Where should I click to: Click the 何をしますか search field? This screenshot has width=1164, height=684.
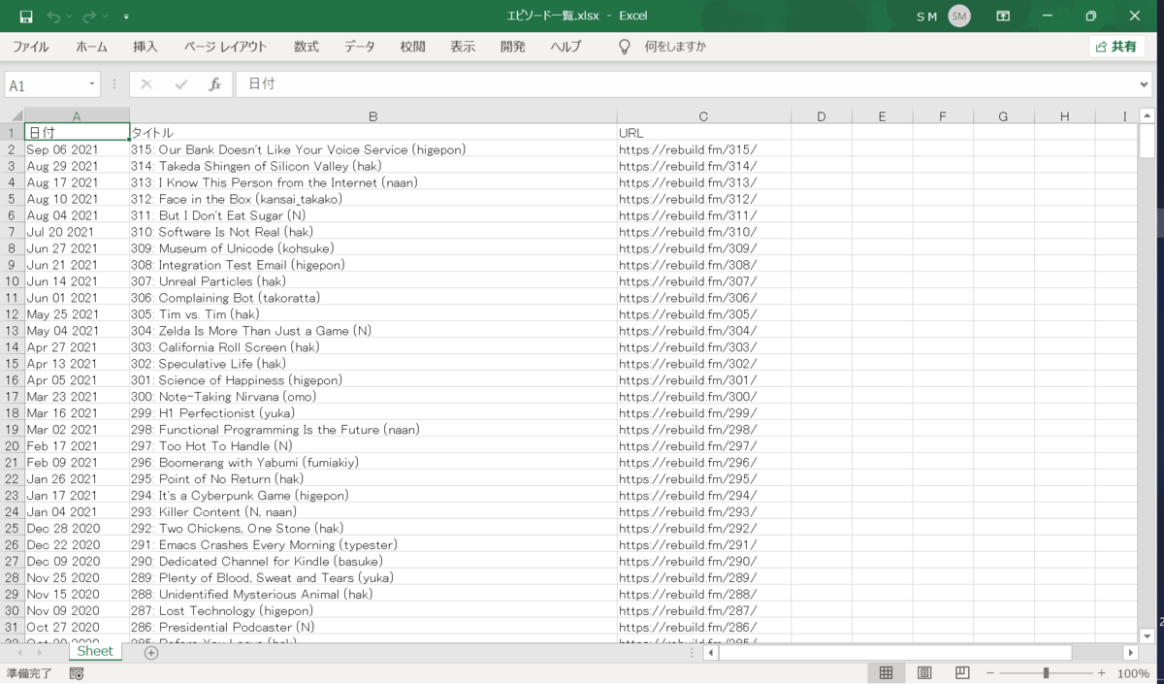(675, 47)
